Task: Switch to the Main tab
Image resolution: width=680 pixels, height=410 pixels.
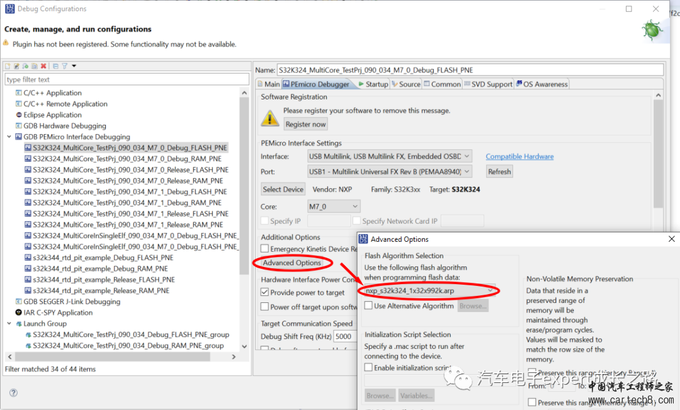Action: tap(268, 84)
